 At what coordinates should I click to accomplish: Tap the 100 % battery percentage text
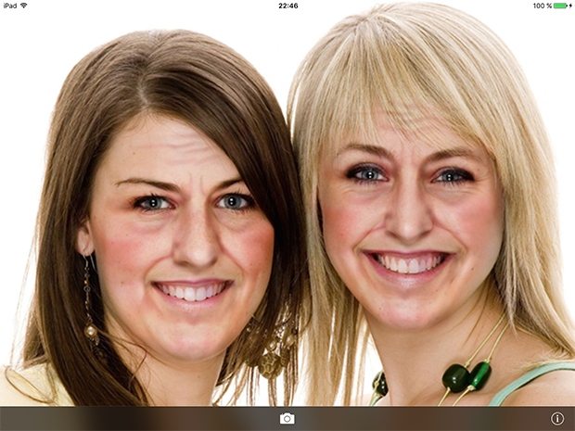[x=542, y=6]
